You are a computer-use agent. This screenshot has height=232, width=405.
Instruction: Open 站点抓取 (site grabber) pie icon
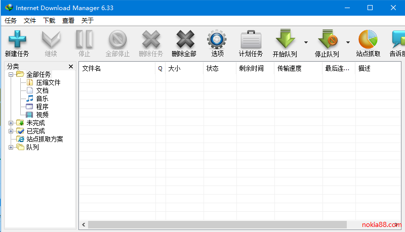point(368,39)
